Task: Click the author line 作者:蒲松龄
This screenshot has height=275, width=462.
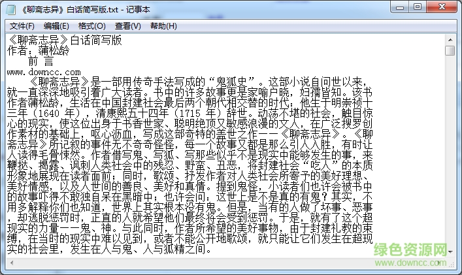Action: point(39,51)
